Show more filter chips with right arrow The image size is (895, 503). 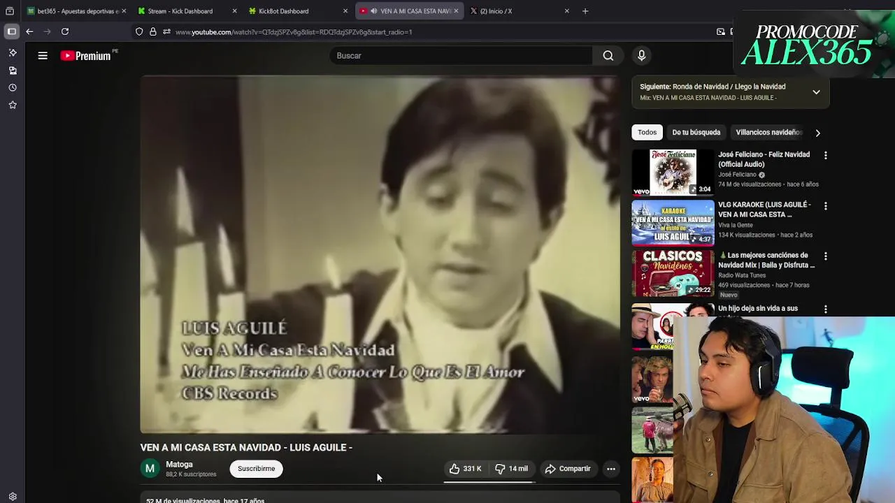817,133
